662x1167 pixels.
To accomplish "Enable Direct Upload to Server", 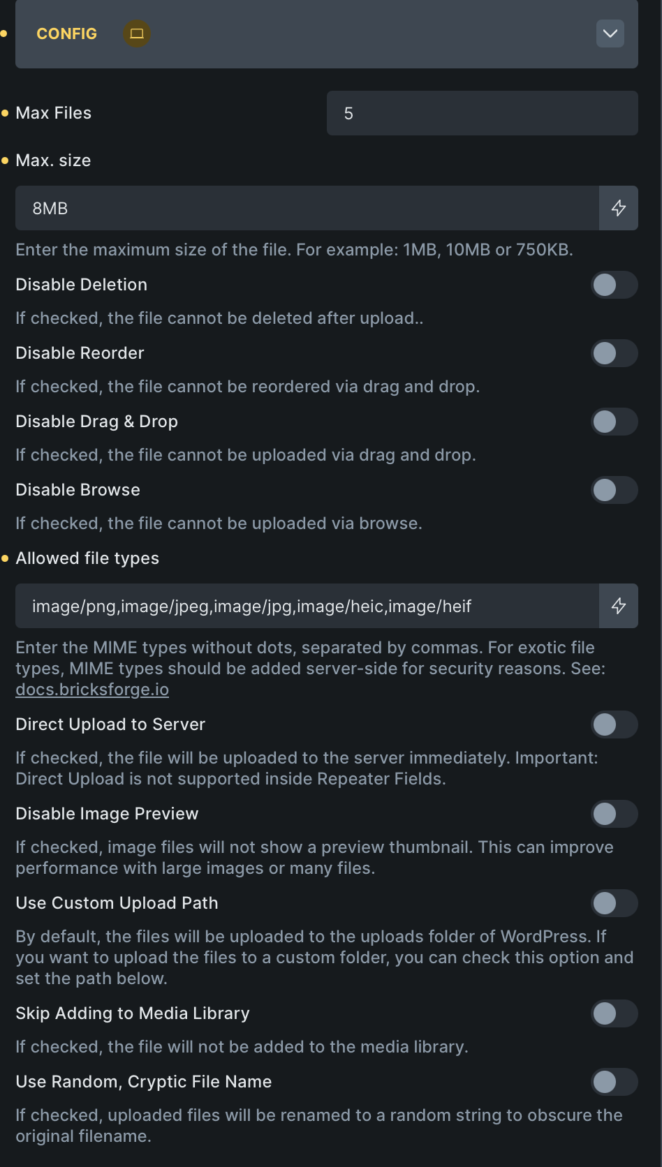I will click(614, 724).
